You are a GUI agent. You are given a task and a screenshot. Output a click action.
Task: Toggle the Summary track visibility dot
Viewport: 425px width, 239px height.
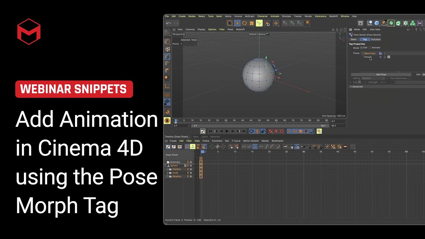191,162
